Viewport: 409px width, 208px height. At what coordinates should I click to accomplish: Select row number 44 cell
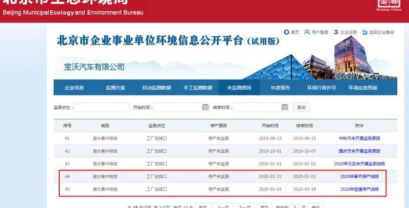point(67,176)
